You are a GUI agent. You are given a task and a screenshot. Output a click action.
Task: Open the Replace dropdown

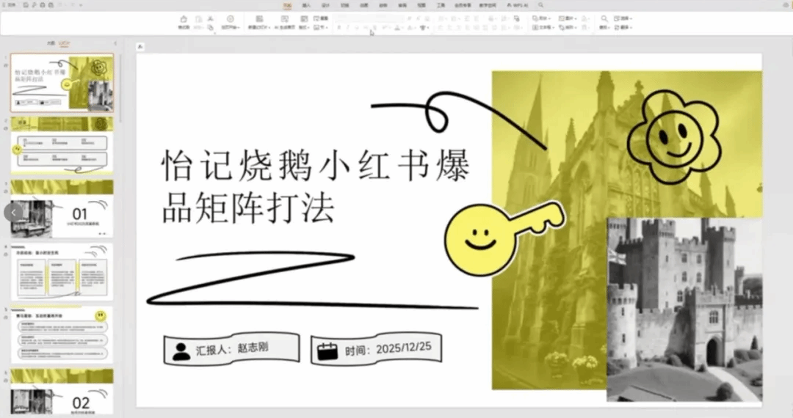pyautogui.click(x=623, y=27)
